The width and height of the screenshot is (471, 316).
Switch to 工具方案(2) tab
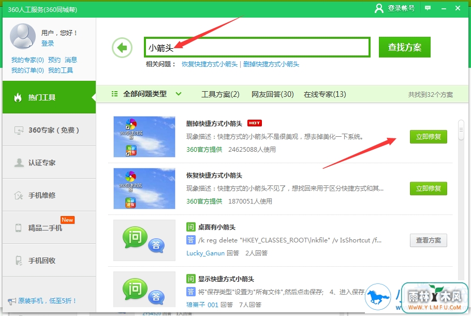pos(220,94)
